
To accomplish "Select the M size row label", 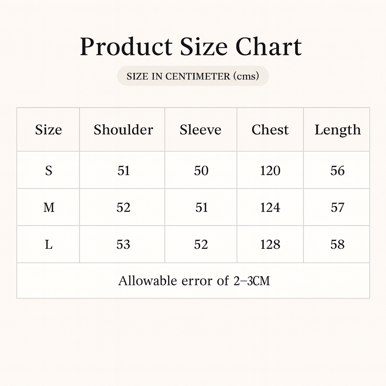I will tap(49, 207).
